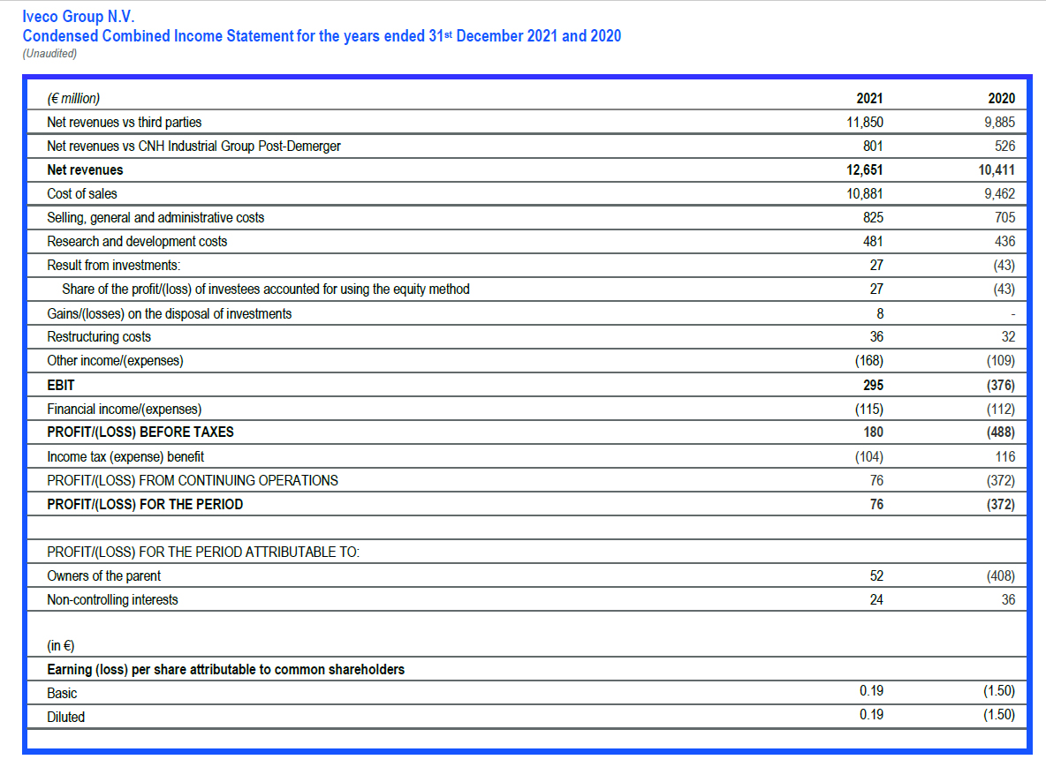Click the value 825
The height and width of the screenshot is (767, 1046).
click(x=873, y=218)
